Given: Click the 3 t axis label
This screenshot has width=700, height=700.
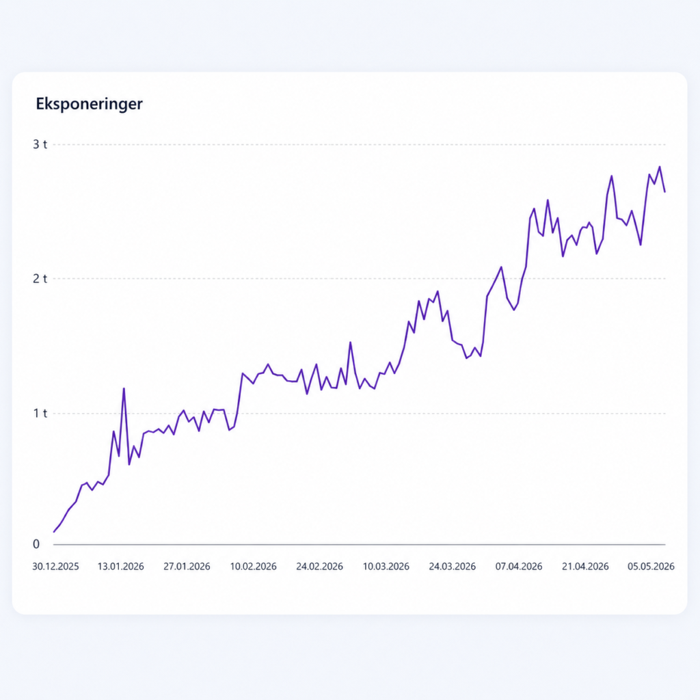Looking at the screenshot, I should pos(40,144).
